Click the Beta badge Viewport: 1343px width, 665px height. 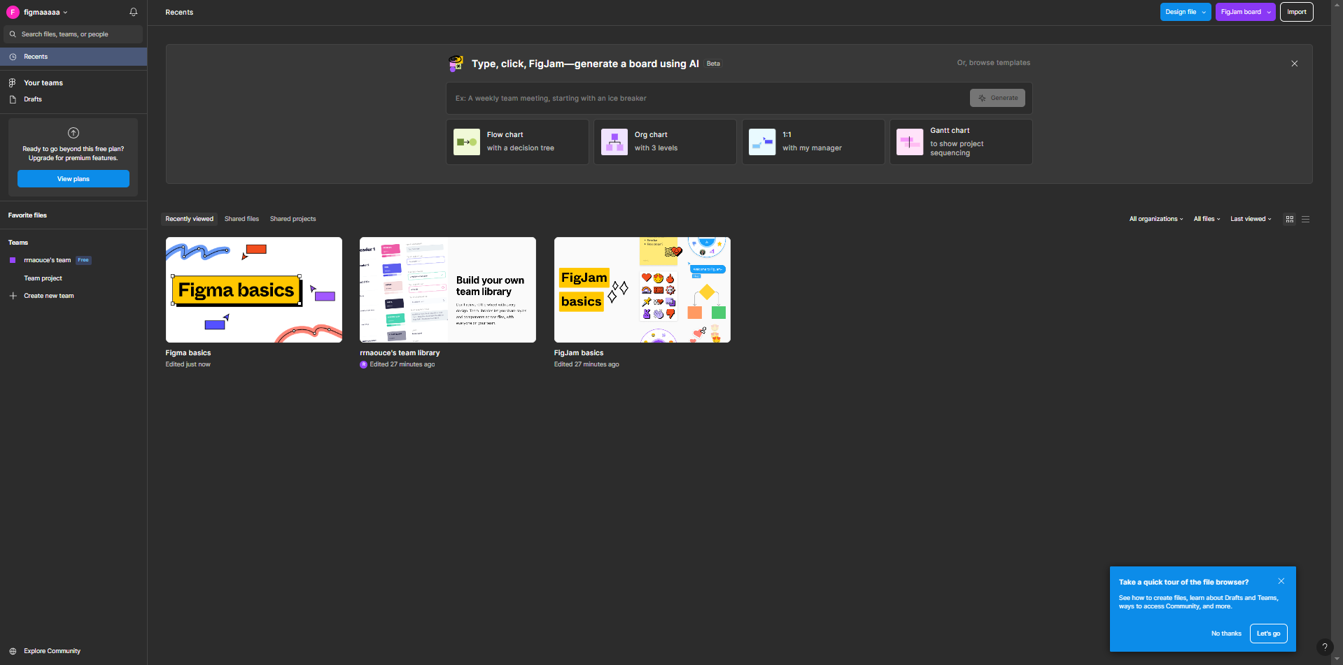point(713,64)
